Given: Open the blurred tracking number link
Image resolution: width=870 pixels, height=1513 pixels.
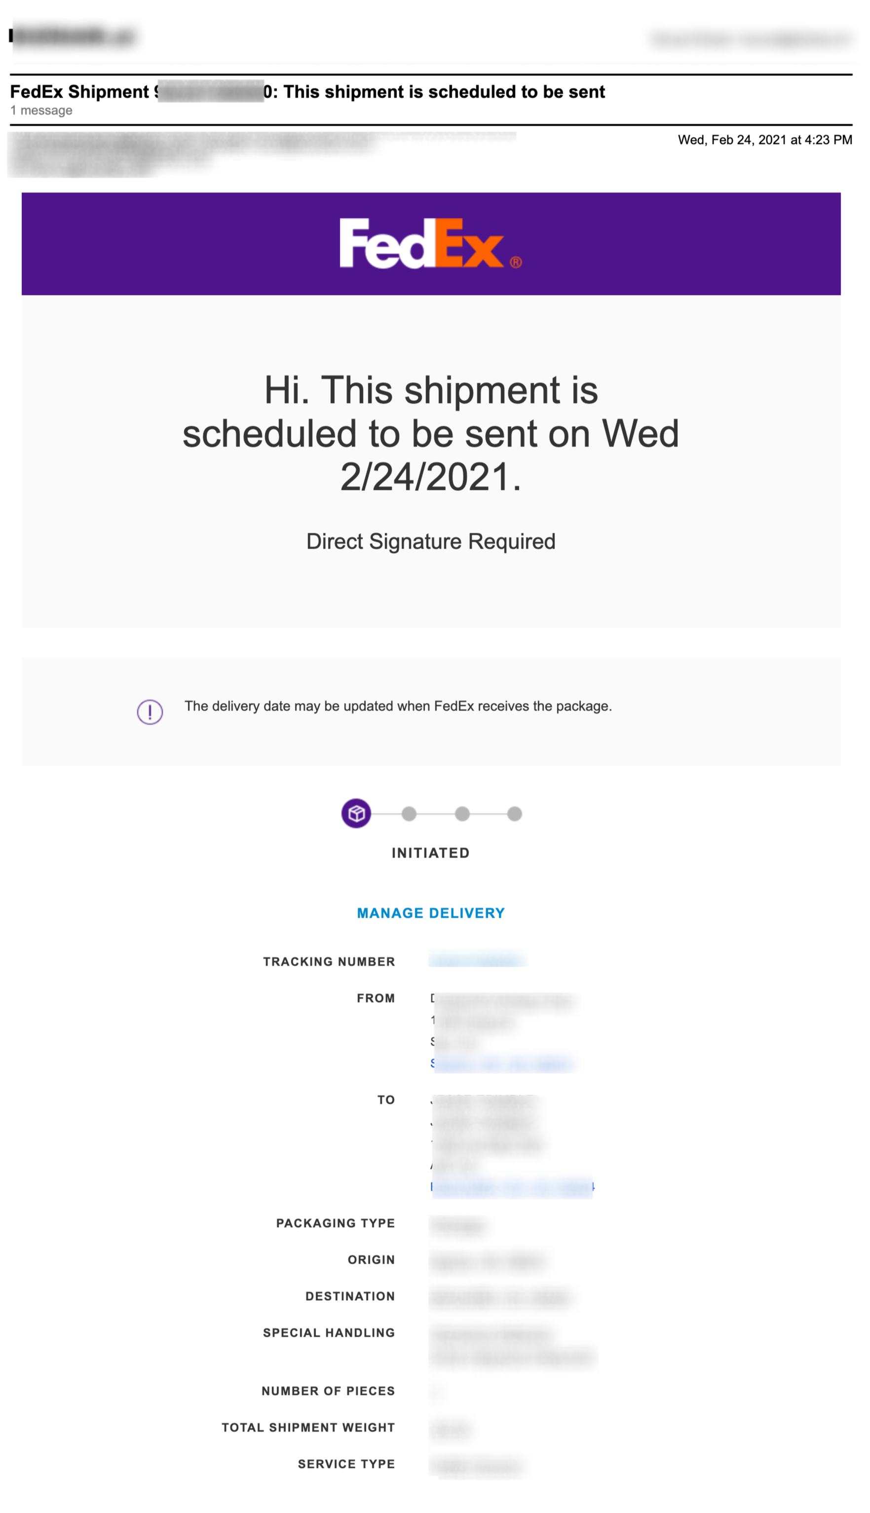Looking at the screenshot, I should tap(477, 961).
